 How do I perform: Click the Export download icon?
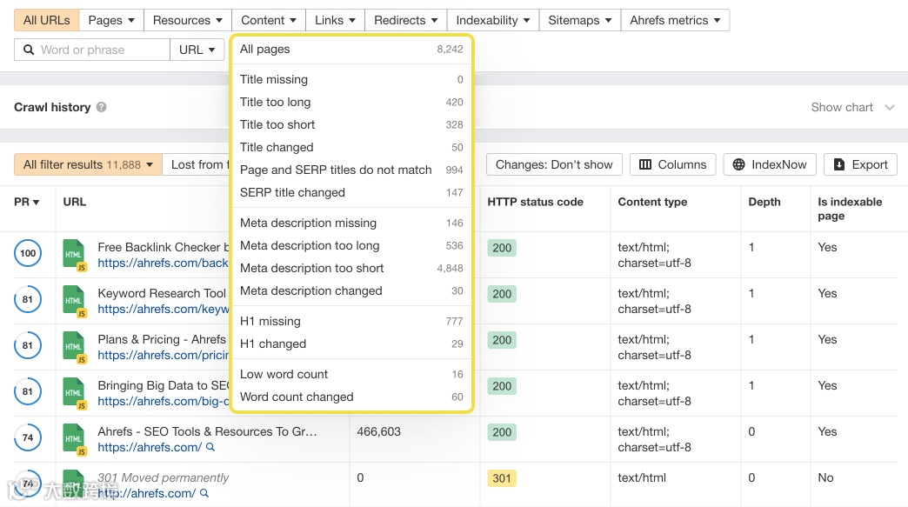click(x=839, y=164)
